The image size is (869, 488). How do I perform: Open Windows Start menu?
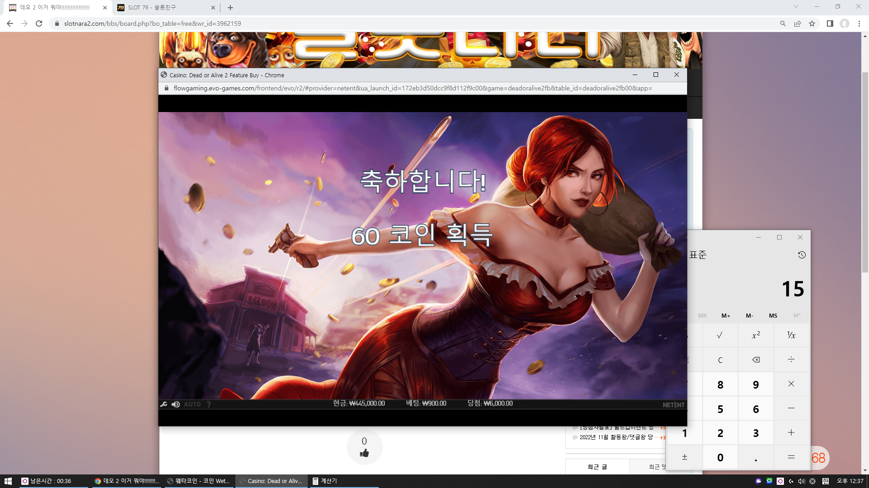[x=8, y=481]
